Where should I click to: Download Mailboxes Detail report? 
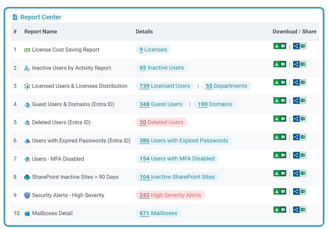tap(280, 210)
